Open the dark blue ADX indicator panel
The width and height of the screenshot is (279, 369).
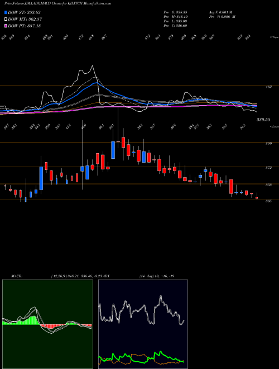143,324
